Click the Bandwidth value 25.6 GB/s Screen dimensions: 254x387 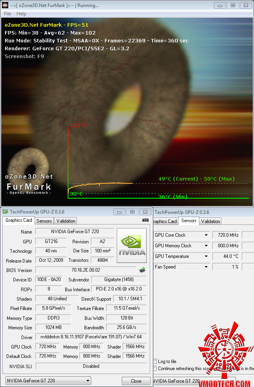pyautogui.click(x=126, y=327)
